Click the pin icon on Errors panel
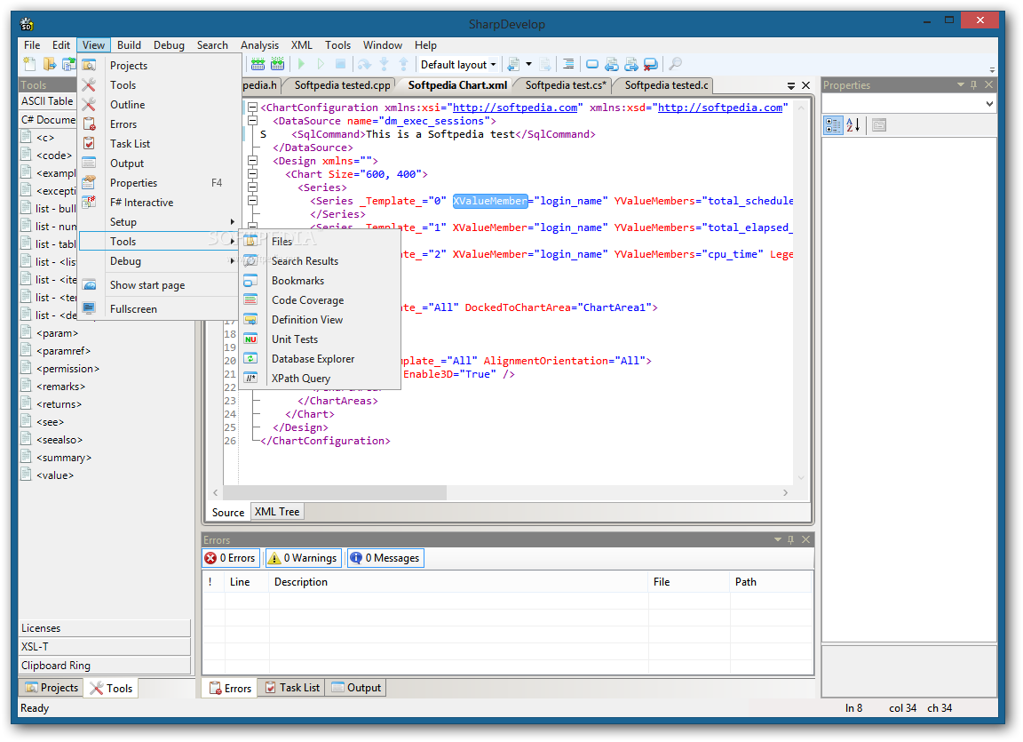1023x742 pixels. click(790, 539)
